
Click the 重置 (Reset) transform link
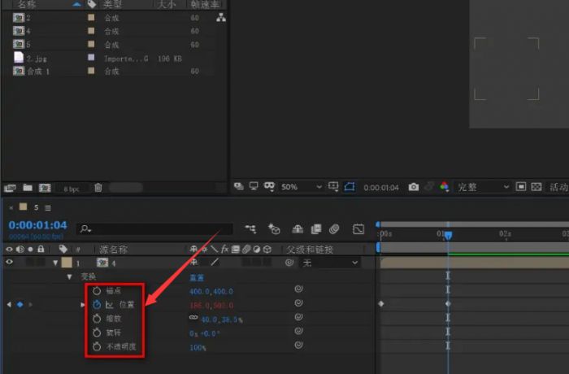point(196,277)
